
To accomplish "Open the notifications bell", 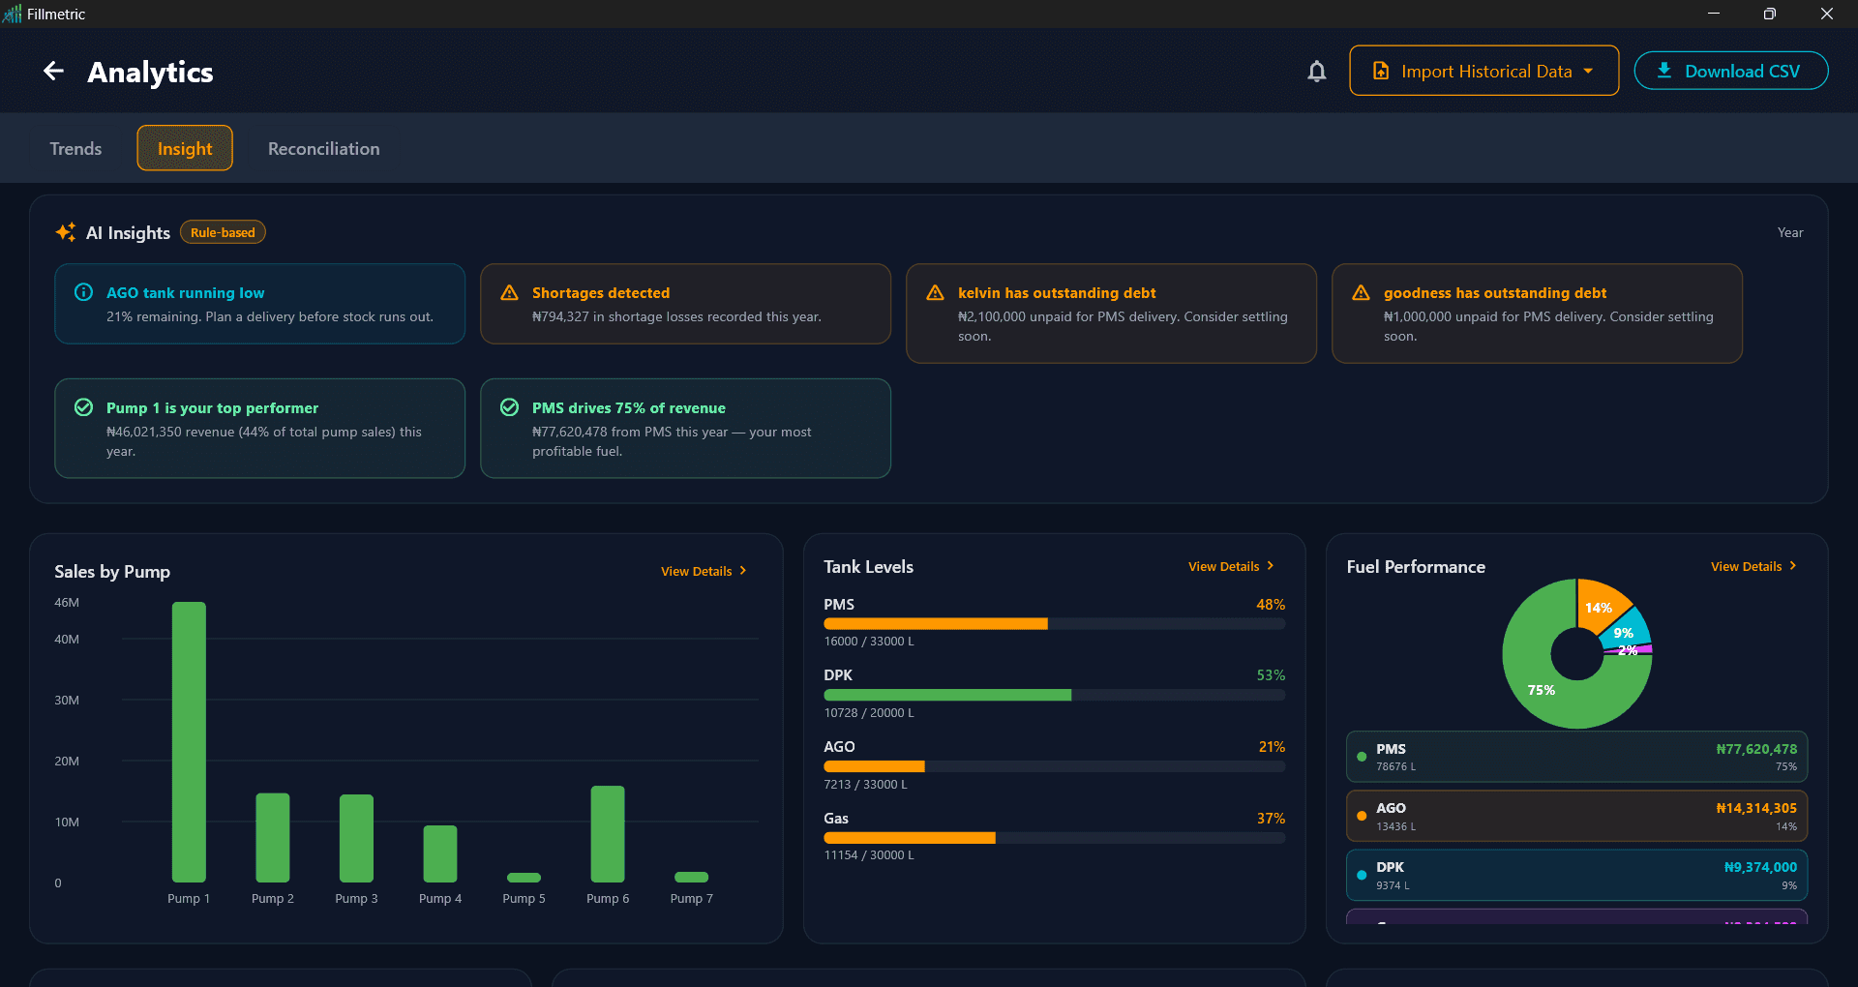I will click(1316, 71).
